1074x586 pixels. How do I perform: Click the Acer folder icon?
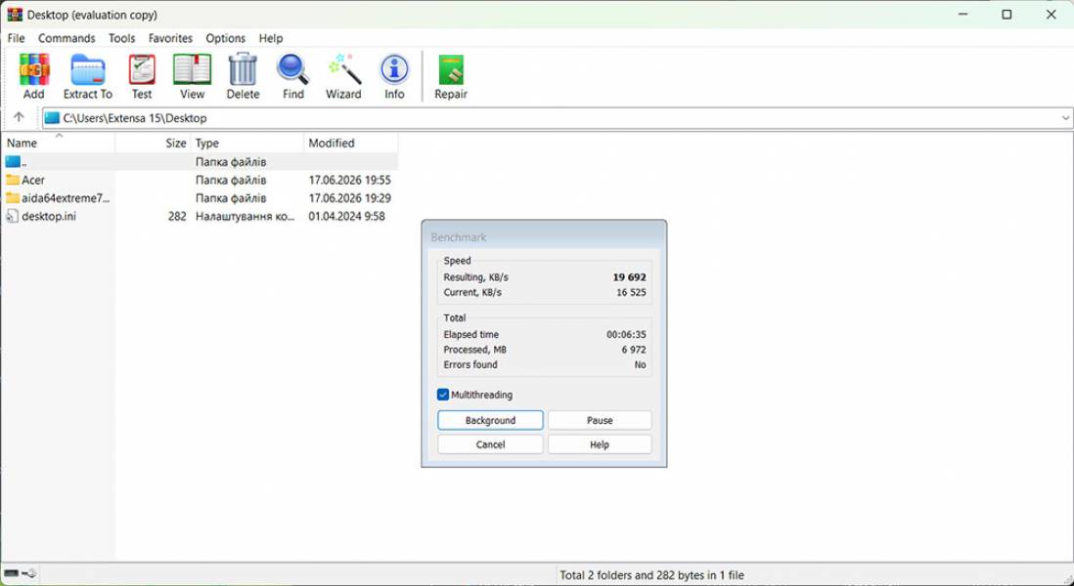(13, 180)
